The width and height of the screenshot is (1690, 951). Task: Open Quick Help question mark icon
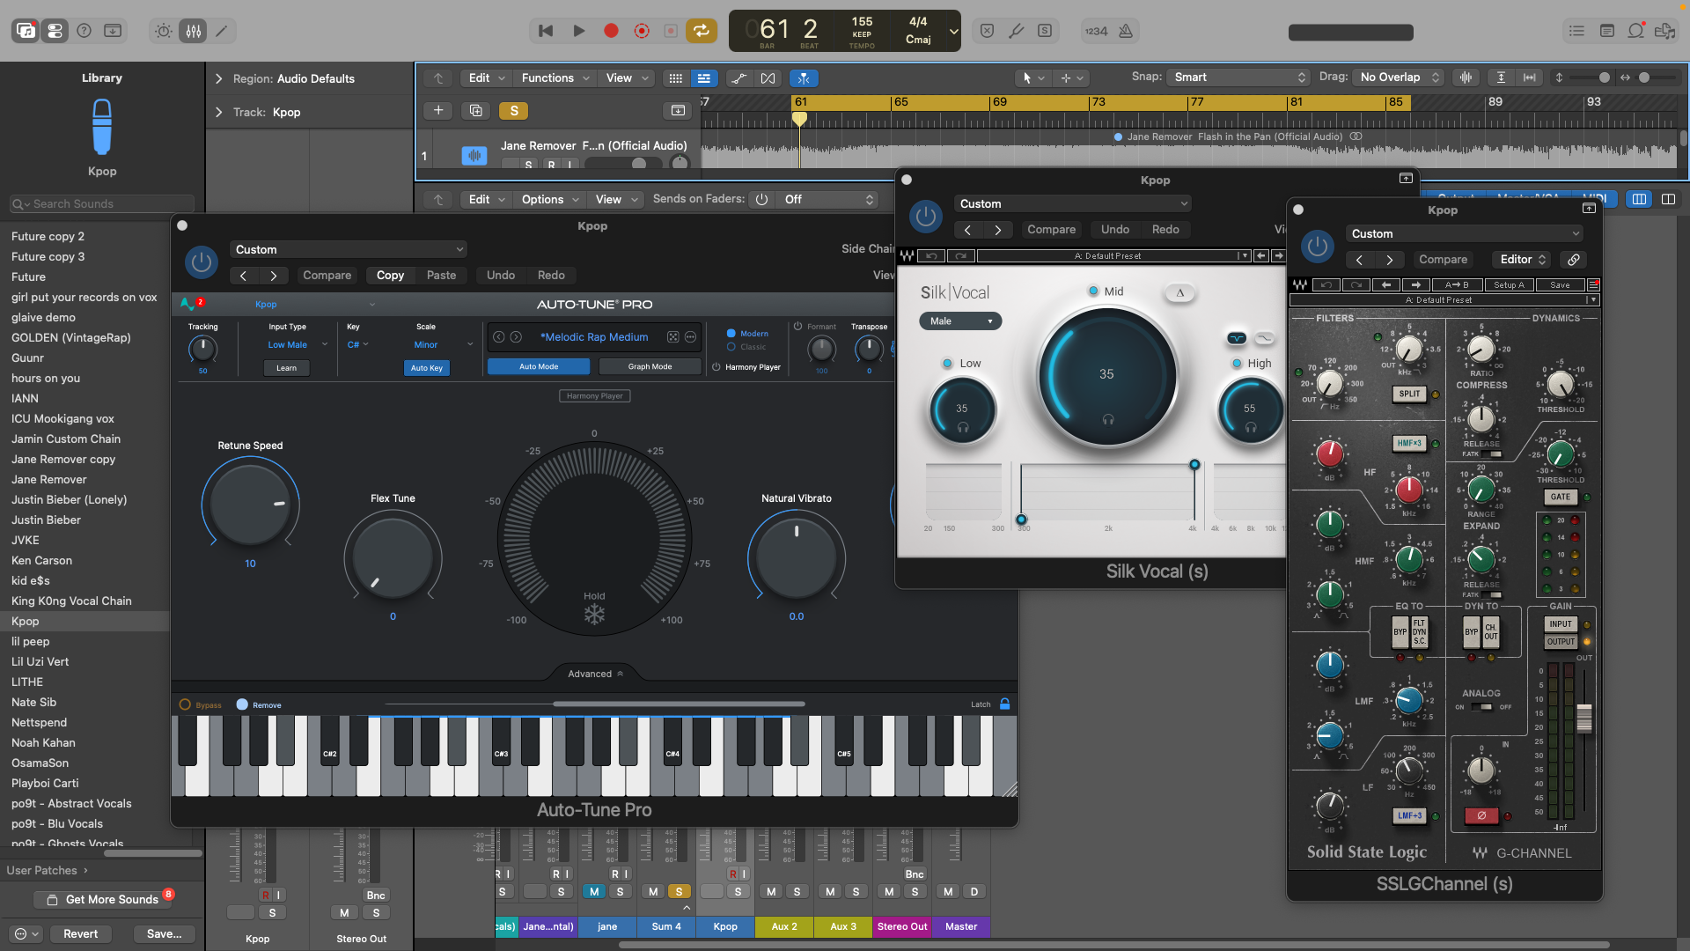[x=84, y=31]
